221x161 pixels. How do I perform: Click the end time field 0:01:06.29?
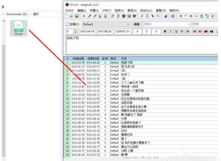point(105,31)
